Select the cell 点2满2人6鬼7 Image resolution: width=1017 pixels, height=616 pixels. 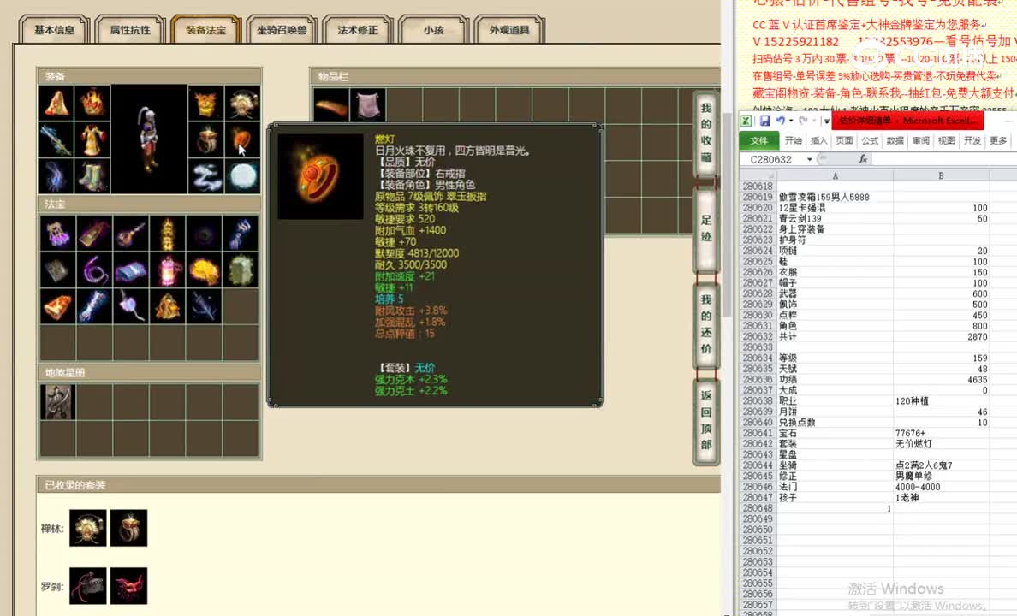[941, 465]
